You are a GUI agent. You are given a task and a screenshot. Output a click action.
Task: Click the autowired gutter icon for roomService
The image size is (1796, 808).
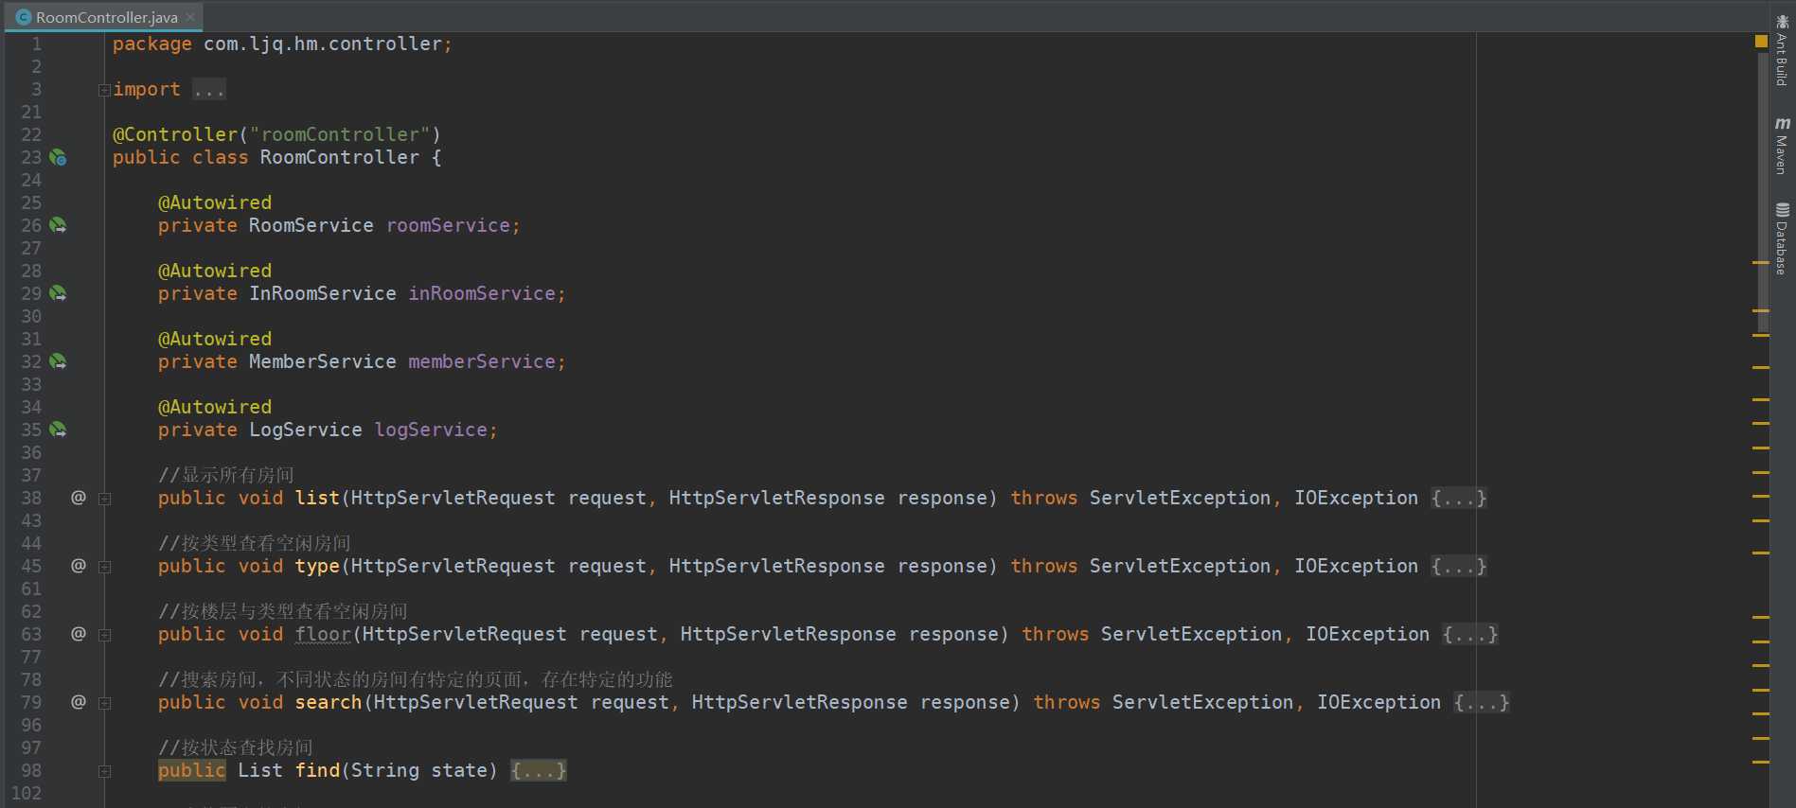[58, 225]
